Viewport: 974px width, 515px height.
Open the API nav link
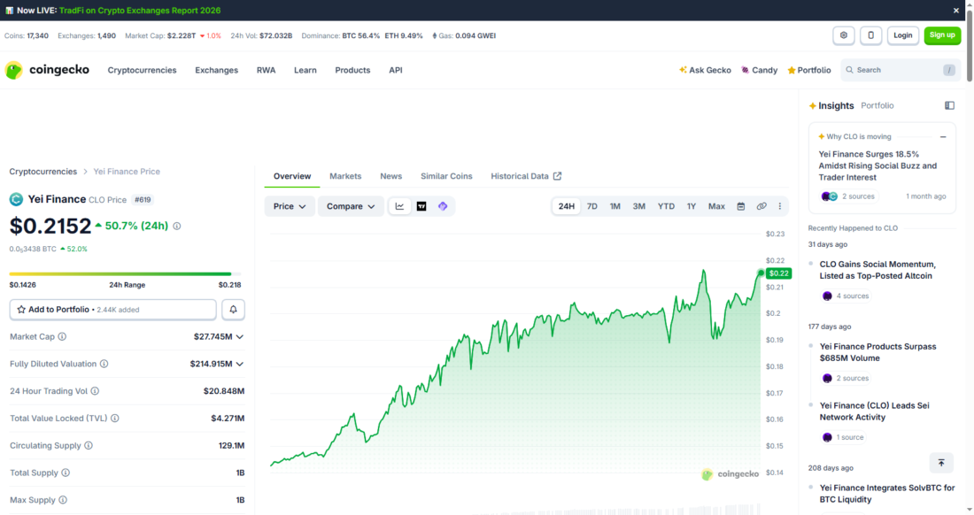[396, 70]
